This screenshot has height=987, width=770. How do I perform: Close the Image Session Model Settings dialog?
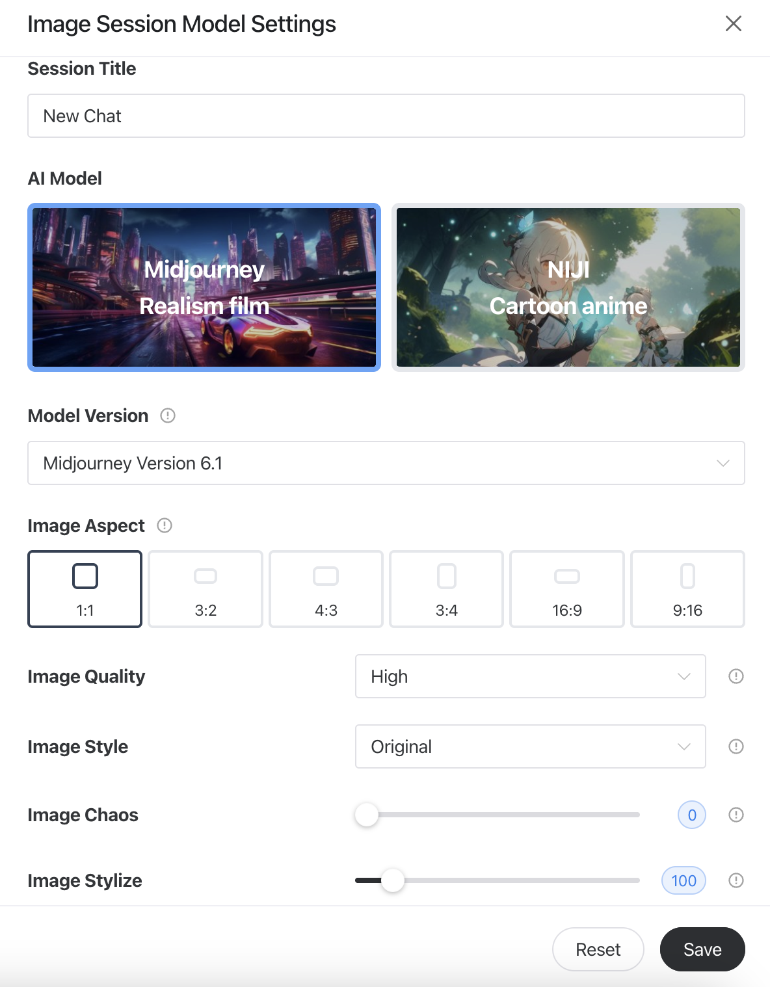pyautogui.click(x=733, y=24)
